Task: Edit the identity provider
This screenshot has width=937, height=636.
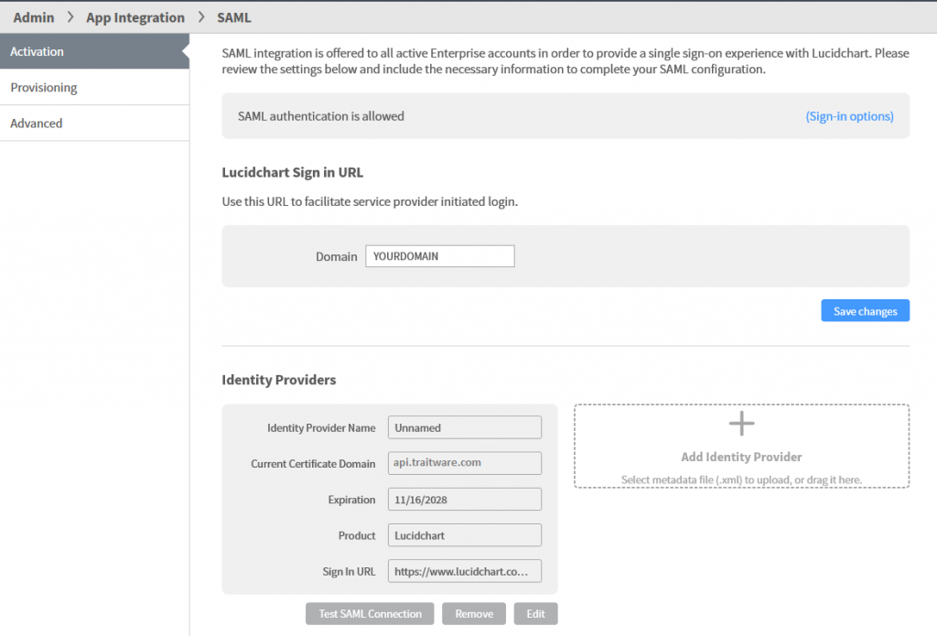Action: pyautogui.click(x=535, y=613)
